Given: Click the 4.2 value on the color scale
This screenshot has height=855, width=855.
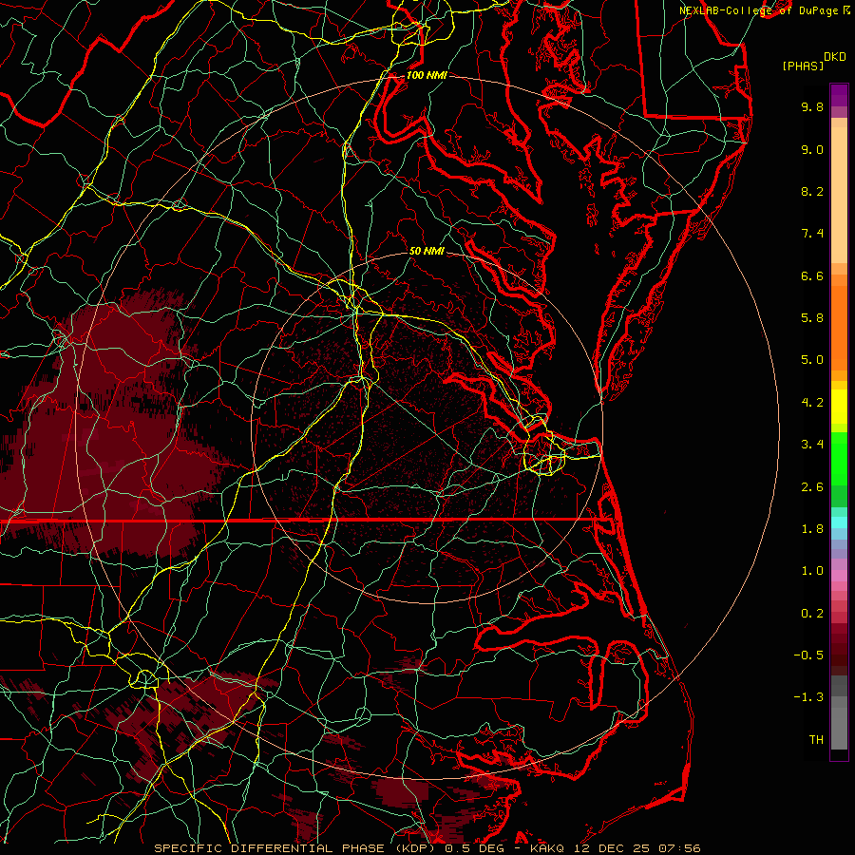Looking at the screenshot, I should [812, 403].
